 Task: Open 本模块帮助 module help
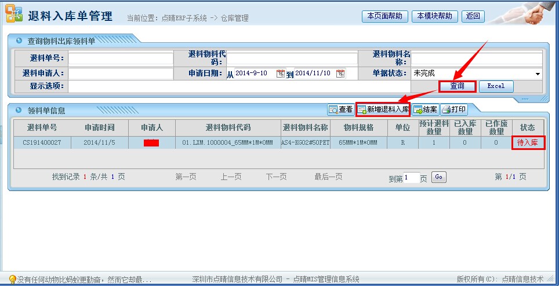pyautogui.click(x=435, y=16)
